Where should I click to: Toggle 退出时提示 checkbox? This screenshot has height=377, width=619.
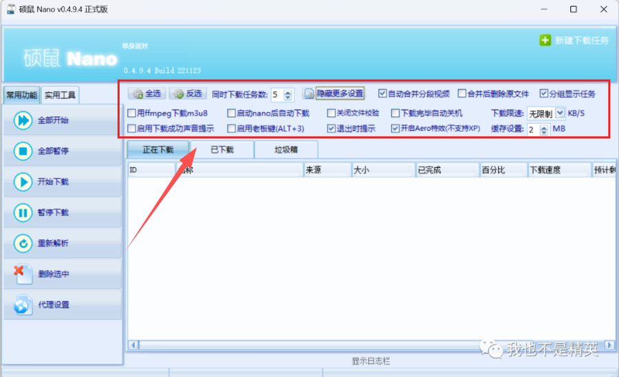[332, 128]
